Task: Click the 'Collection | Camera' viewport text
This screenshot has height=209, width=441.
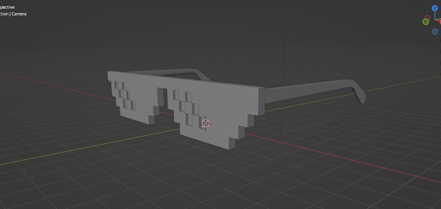Action: [x=13, y=14]
